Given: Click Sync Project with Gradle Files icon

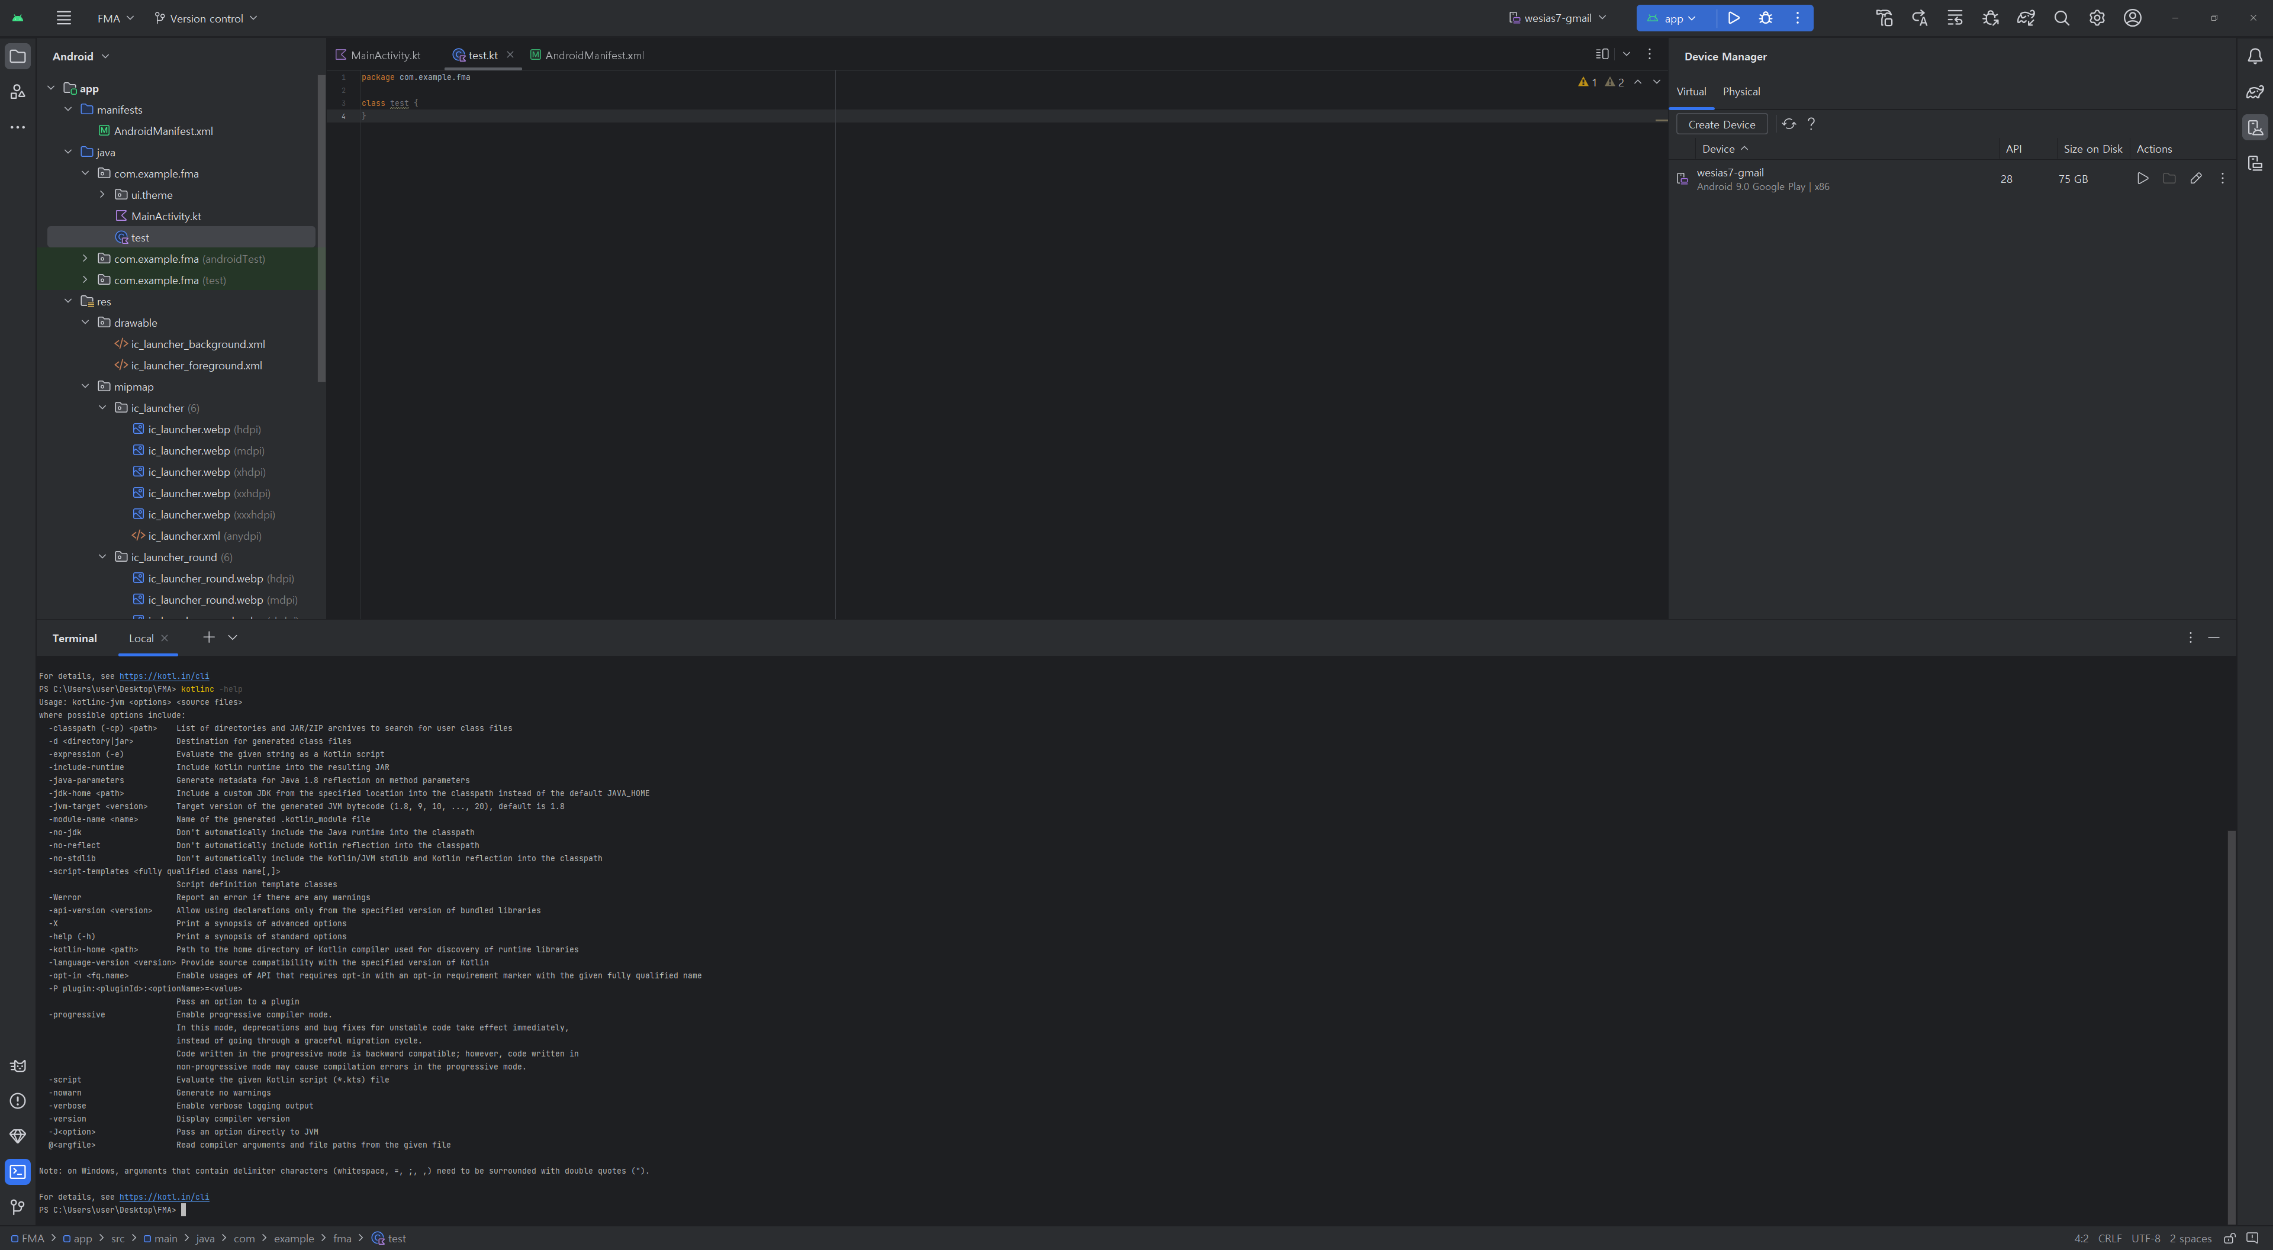Looking at the screenshot, I should tap(2026, 18).
